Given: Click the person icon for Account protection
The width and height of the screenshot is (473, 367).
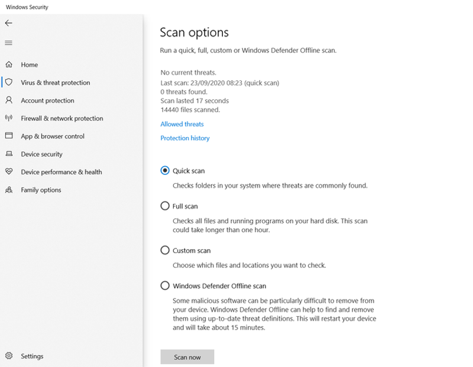Looking at the screenshot, I should pyautogui.click(x=9, y=100).
